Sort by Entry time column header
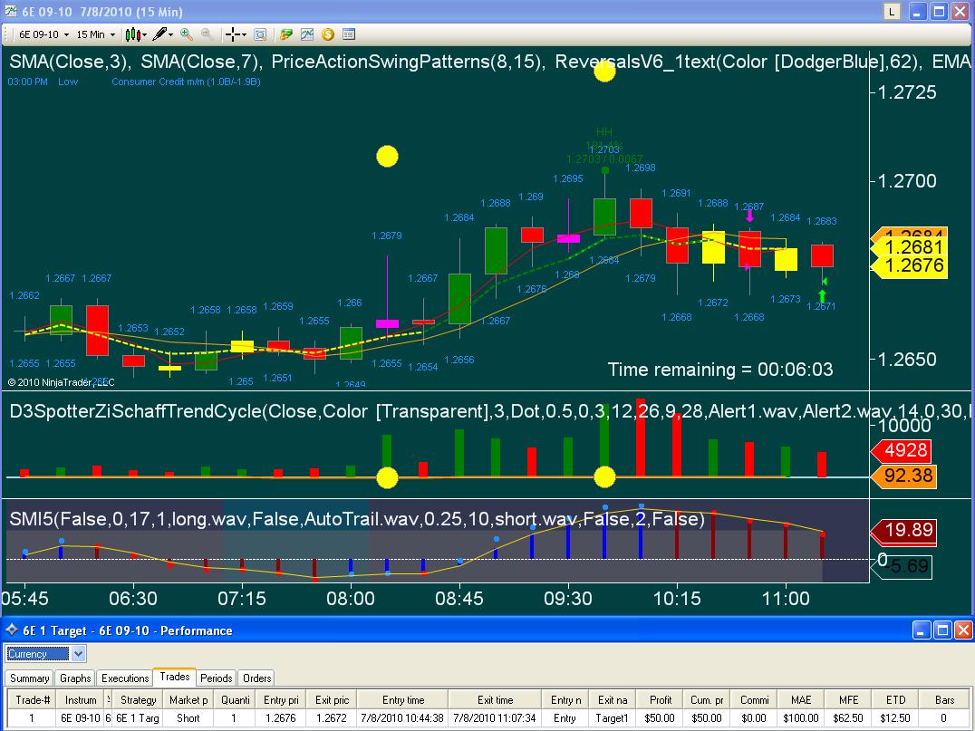This screenshot has width=975, height=731. [403, 700]
